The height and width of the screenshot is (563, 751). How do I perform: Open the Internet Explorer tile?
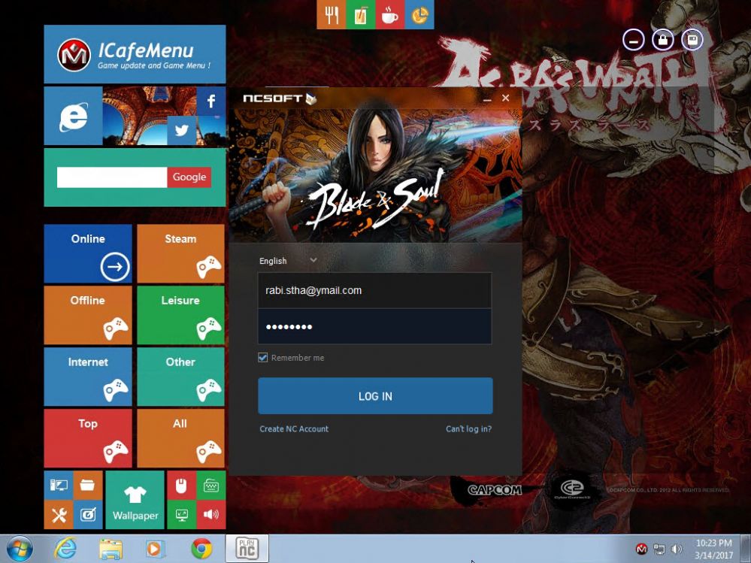(73, 116)
